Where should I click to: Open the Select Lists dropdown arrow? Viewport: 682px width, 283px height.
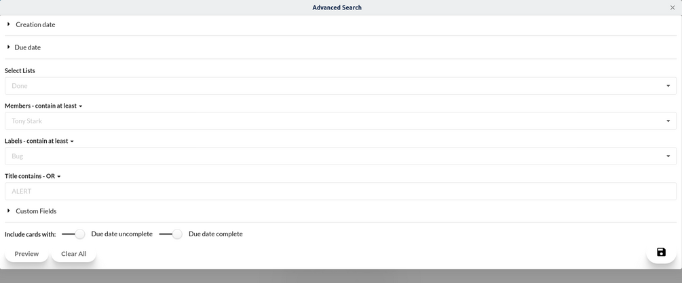click(x=668, y=86)
